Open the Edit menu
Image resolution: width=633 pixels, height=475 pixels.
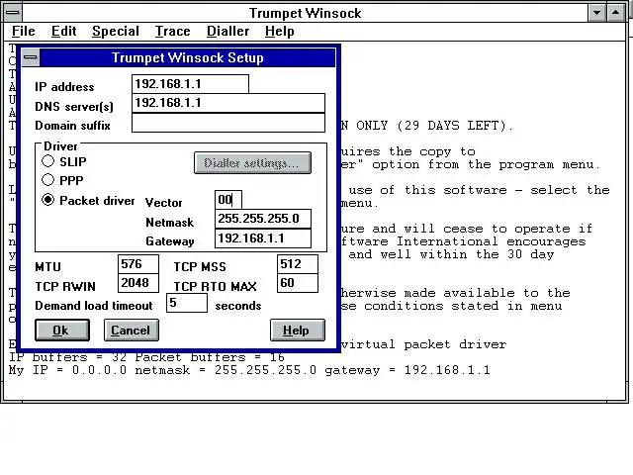pos(63,31)
